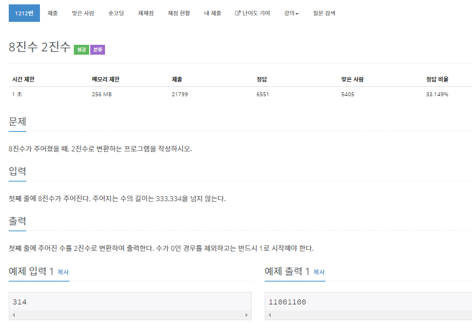Click the example input text 314
The image size is (472, 329).
click(20, 302)
